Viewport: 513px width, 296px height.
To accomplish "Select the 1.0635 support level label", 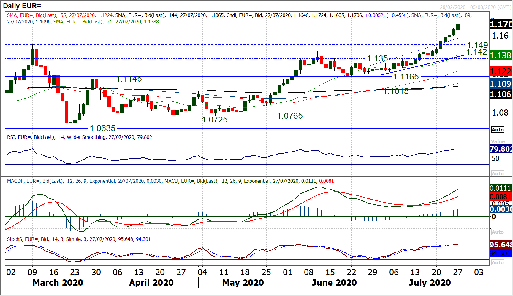I will coord(102,128).
